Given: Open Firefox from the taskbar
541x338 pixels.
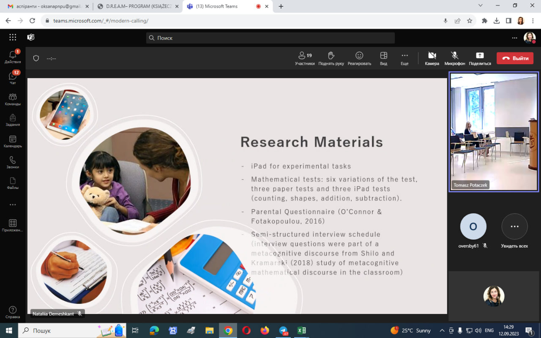Looking at the screenshot, I should coord(265,330).
